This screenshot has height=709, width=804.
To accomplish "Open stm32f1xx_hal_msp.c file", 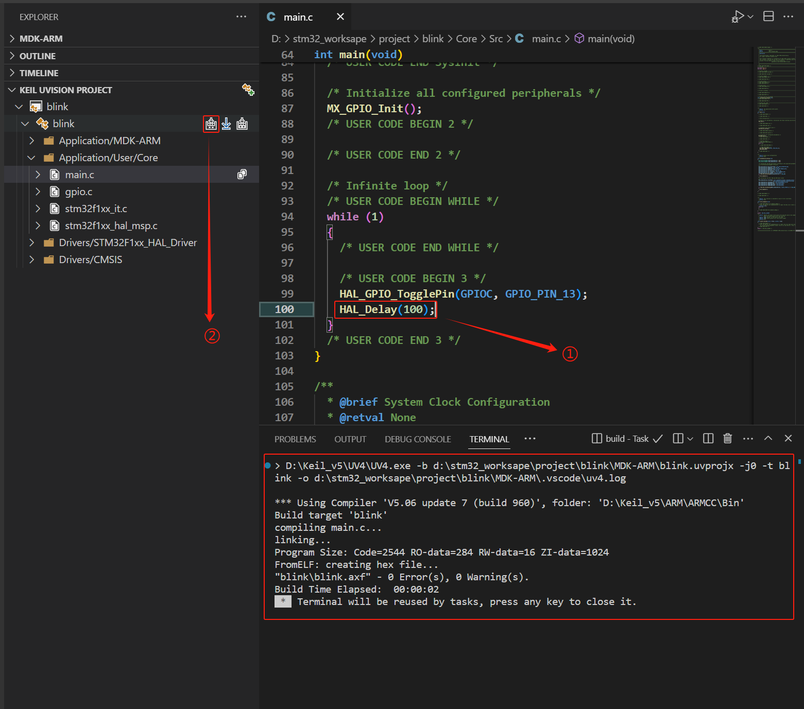I will pyautogui.click(x=111, y=226).
